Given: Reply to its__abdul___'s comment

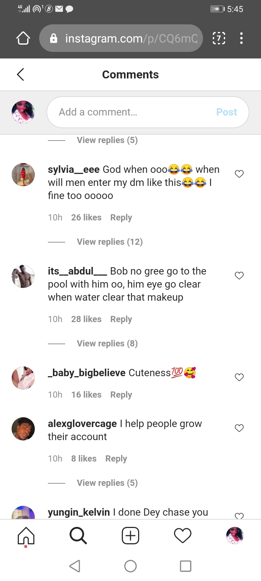Looking at the screenshot, I should tap(121, 319).
